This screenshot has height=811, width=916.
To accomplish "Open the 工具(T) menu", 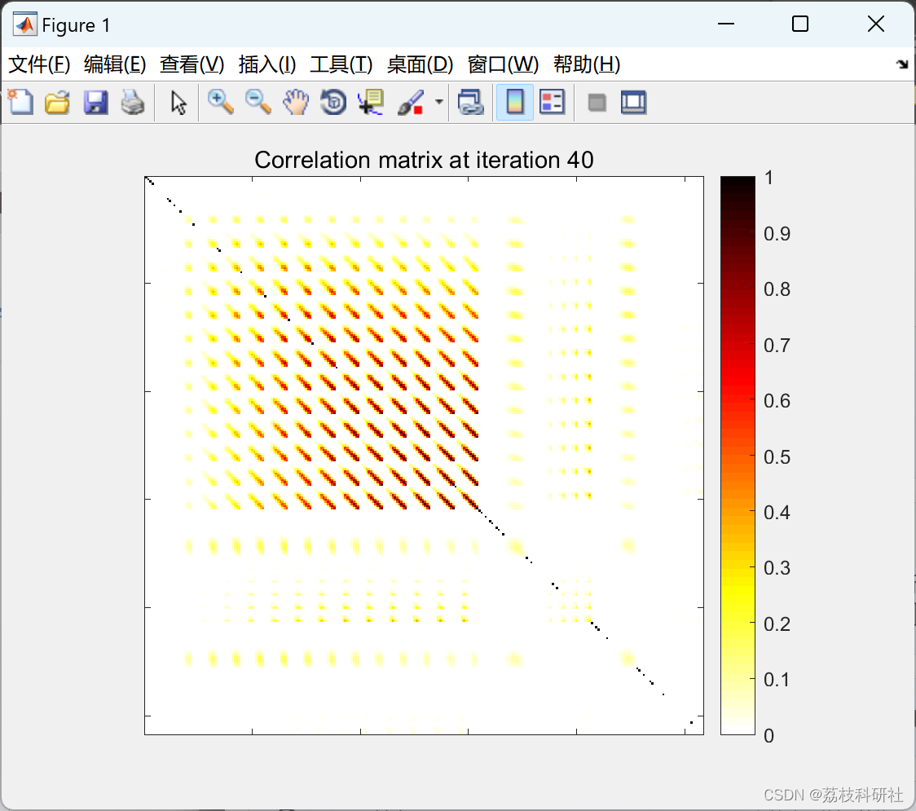I will [x=341, y=64].
